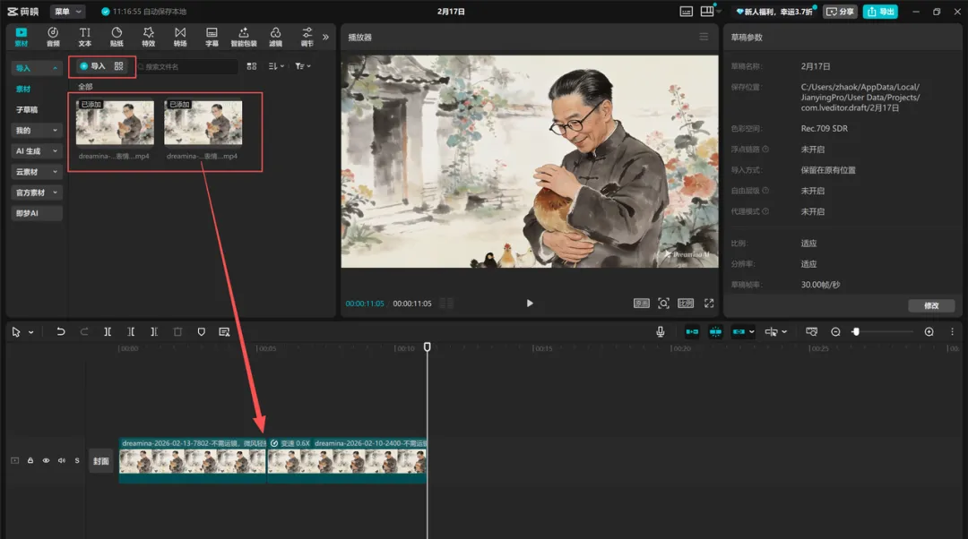Click the 分享 share button
Image resolution: width=968 pixels, height=539 pixels.
pos(840,12)
